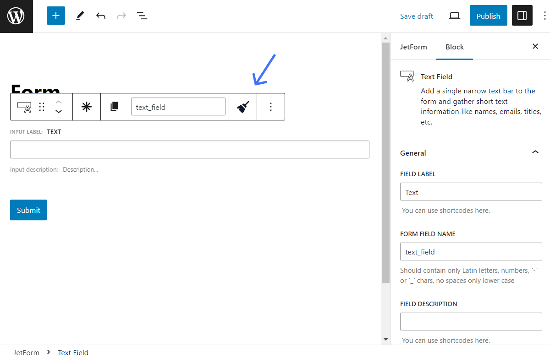
Task: Publish the form
Action: 488,15
